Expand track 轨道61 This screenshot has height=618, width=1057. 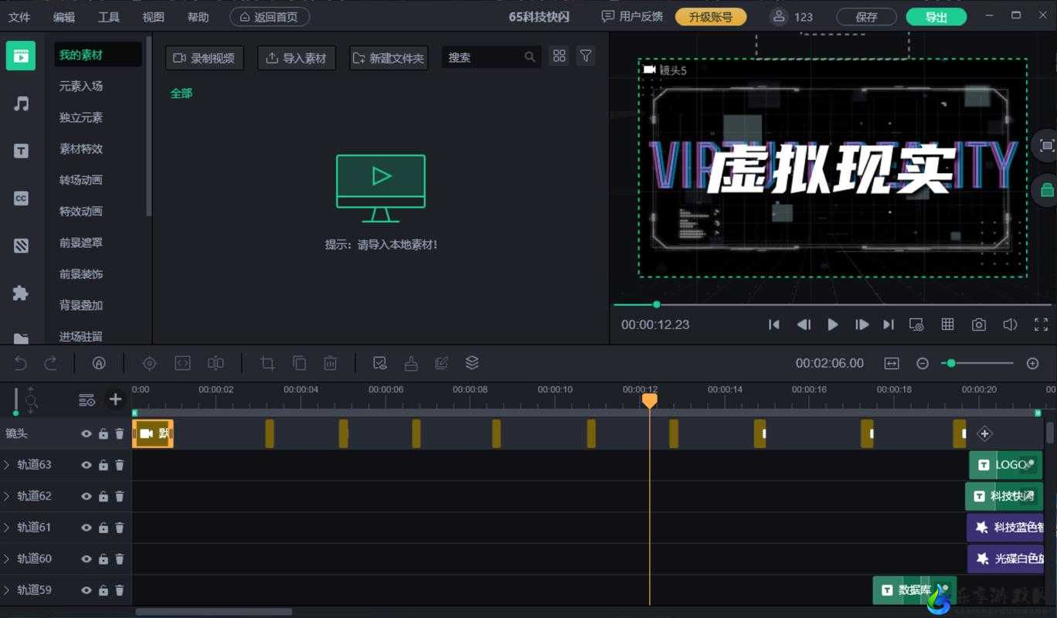point(7,528)
